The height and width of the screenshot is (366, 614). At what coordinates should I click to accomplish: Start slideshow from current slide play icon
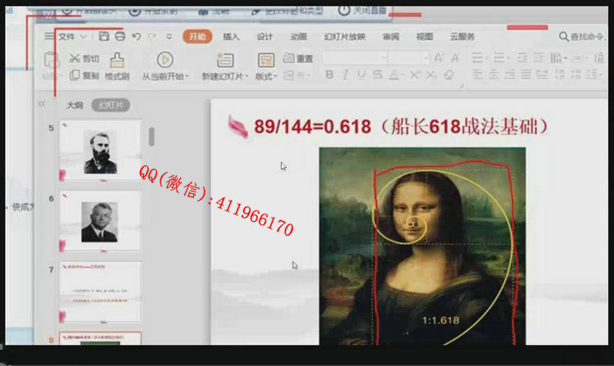[x=165, y=60]
